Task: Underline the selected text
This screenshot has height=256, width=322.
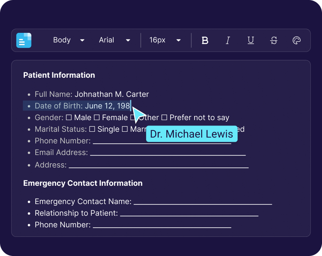Action: pos(251,40)
